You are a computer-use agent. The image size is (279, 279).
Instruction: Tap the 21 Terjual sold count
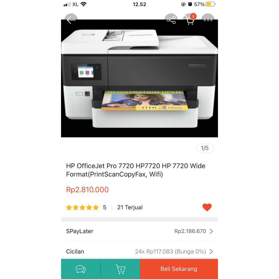pos(130,207)
